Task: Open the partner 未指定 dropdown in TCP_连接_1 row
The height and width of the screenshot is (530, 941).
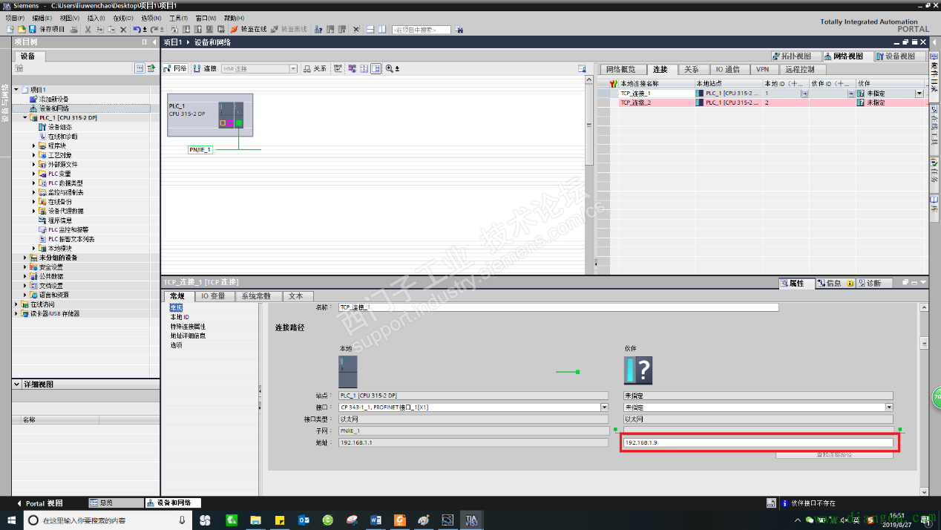Action: pyautogui.click(x=919, y=94)
